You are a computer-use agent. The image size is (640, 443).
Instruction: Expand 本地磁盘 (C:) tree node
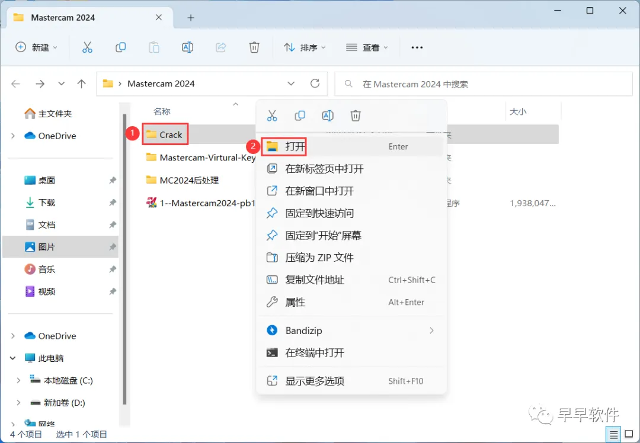coord(18,381)
